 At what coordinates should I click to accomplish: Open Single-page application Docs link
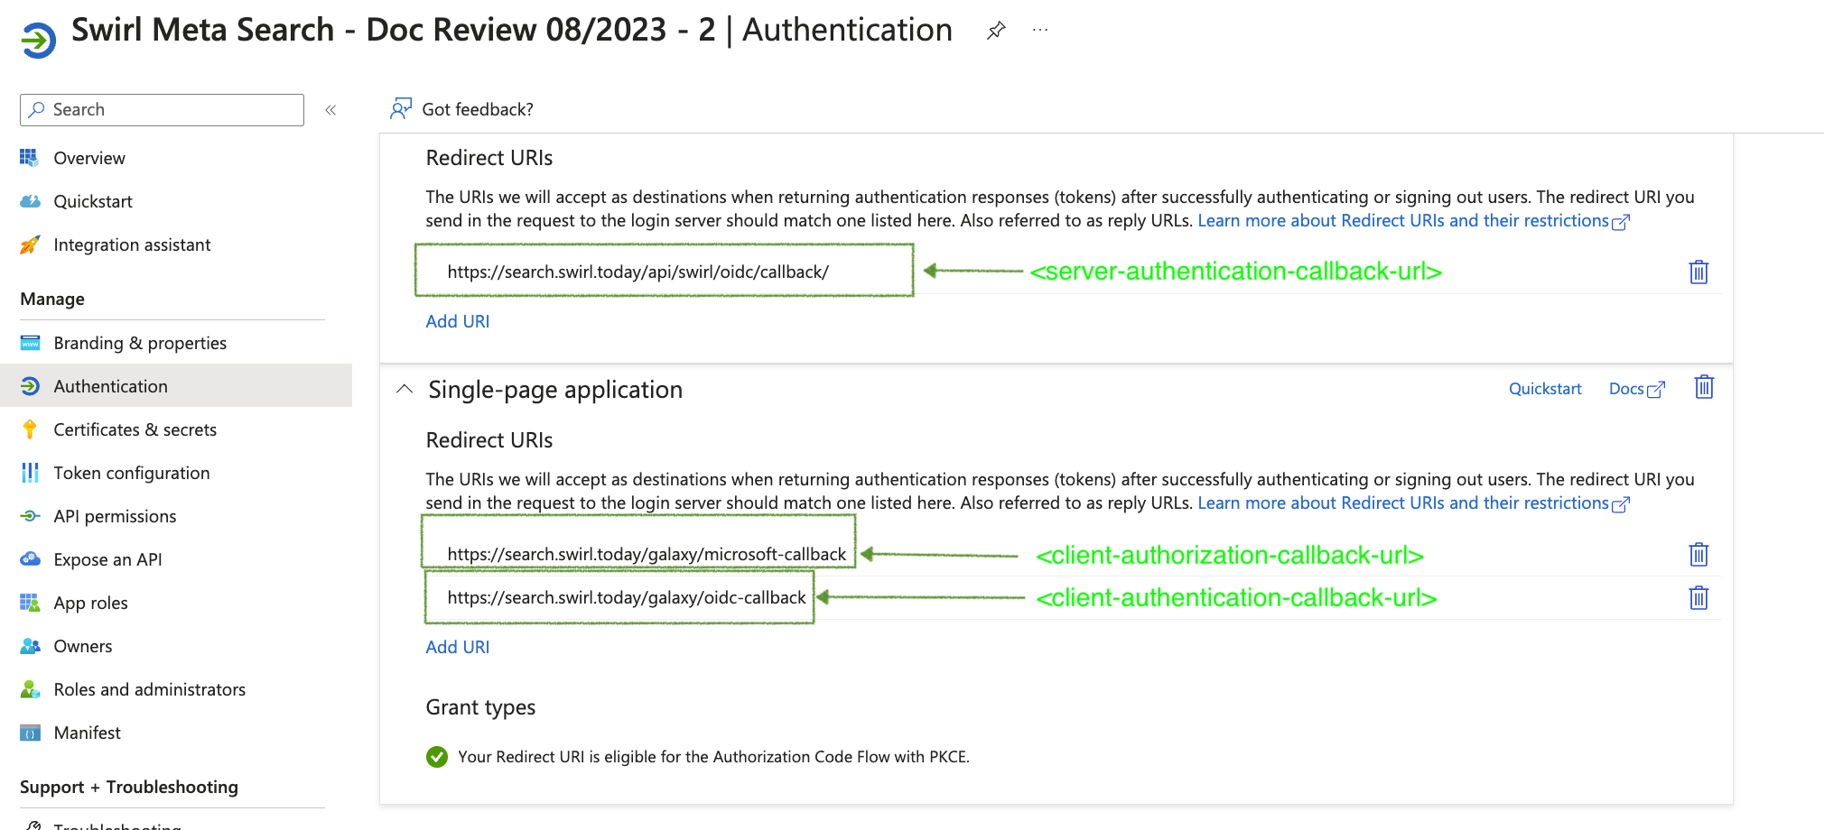click(x=1636, y=389)
